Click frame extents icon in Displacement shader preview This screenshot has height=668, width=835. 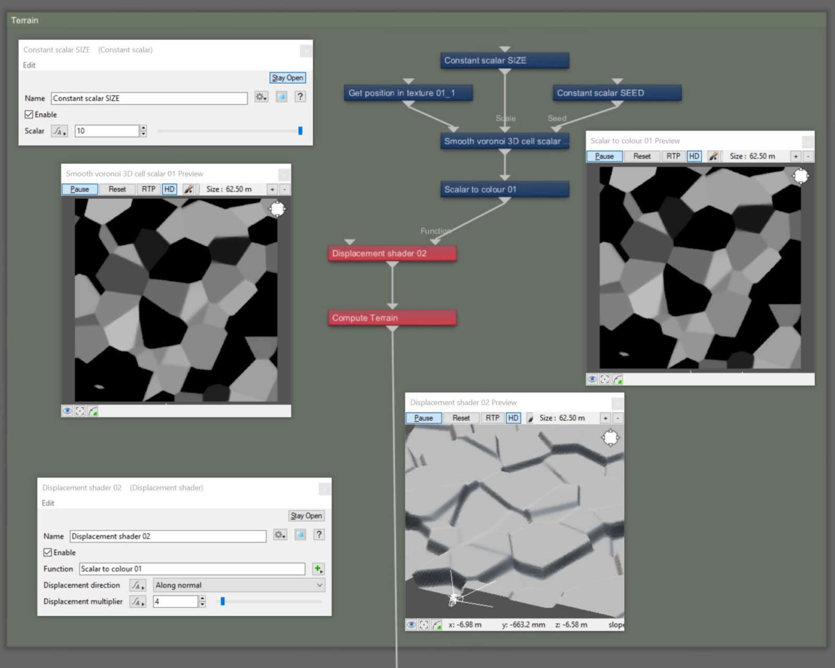pos(424,625)
